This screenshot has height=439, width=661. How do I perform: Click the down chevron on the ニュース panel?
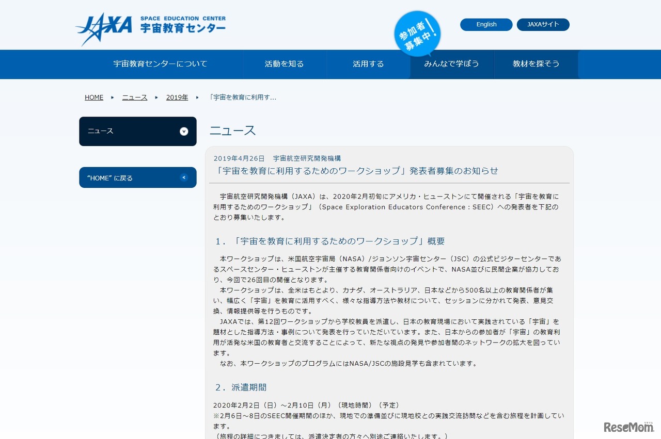pos(184,132)
